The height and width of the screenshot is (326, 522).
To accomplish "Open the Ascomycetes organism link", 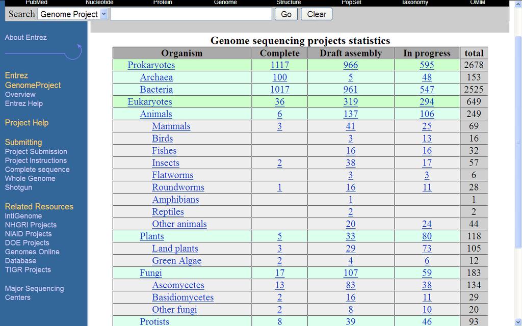I will point(178,285).
